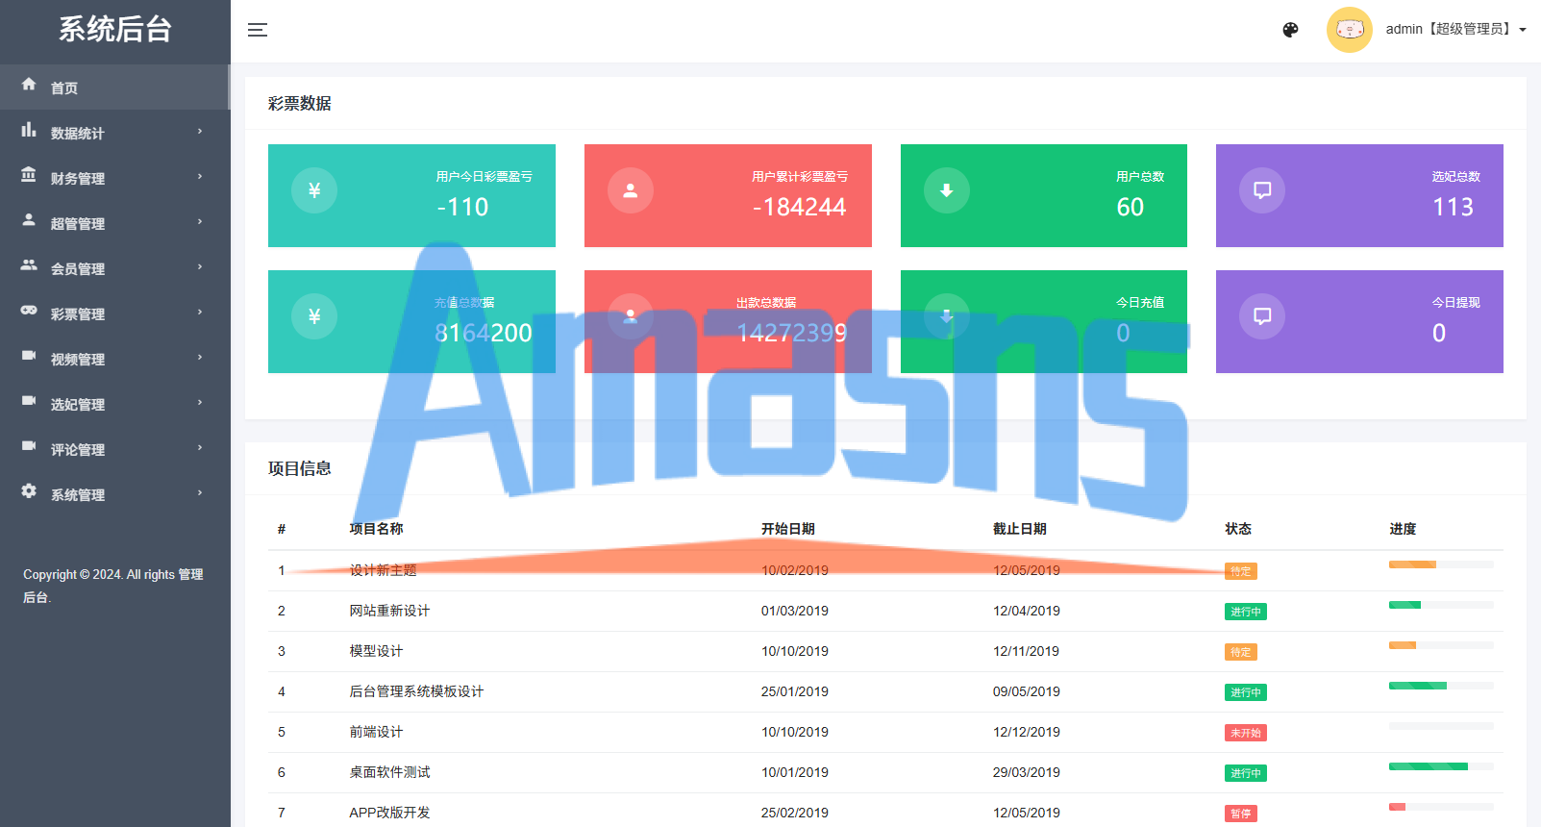Click the bank icon for 财务管理
This screenshot has width=1541, height=827.
(29, 175)
